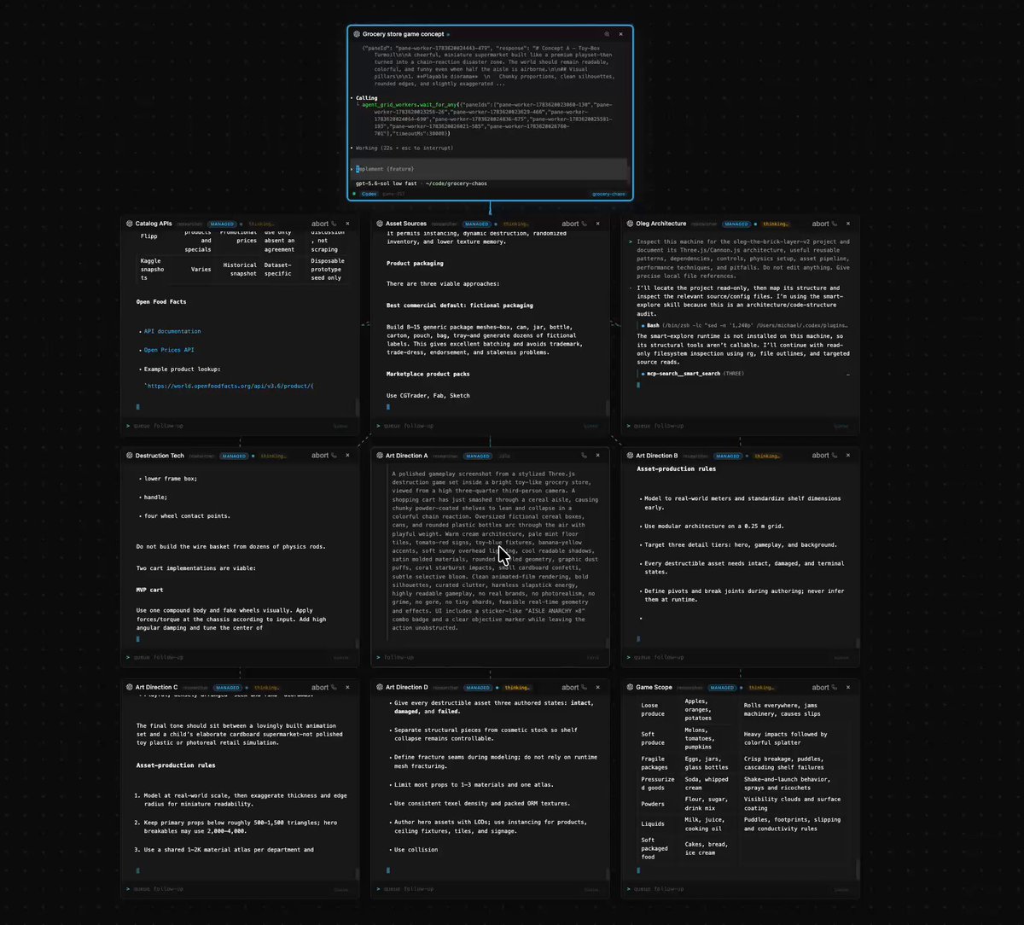Abort the Catalog APIs researcher
The image size is (1024, 925).
tap(319, 224)
